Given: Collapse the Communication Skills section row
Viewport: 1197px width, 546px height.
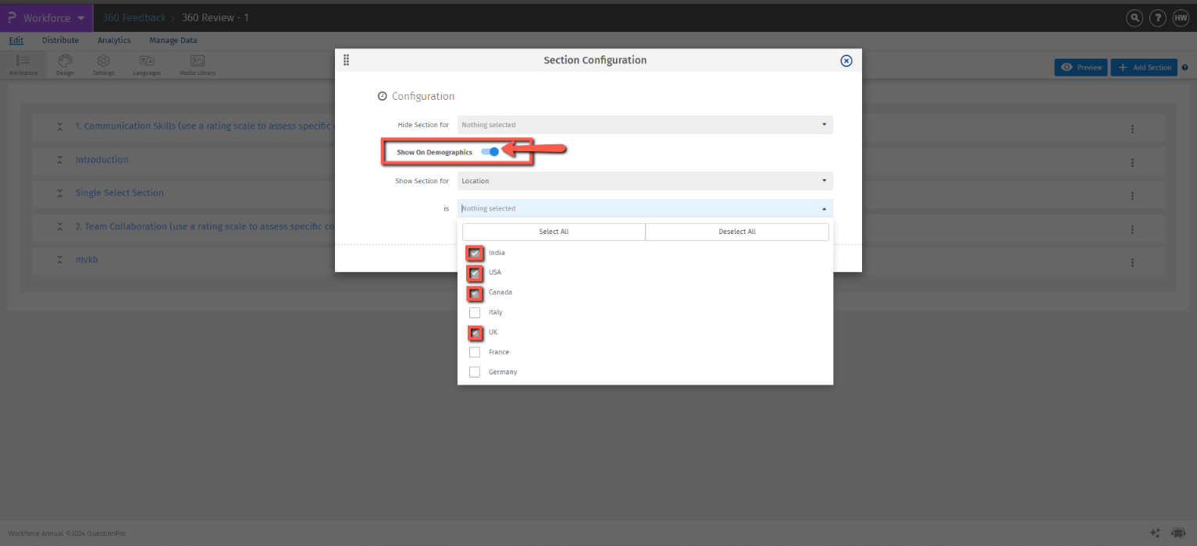Looking at the screenshot, I should pos(59,126).
